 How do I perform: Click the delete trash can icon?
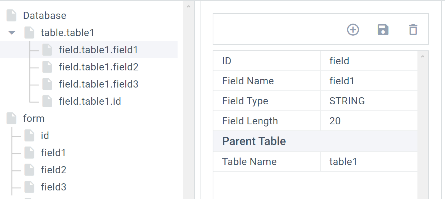tap(413, 30)
